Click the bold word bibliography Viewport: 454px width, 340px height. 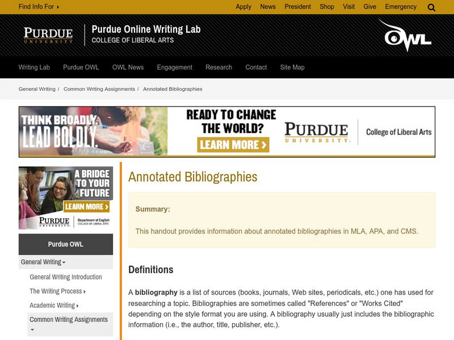point(156,292)
